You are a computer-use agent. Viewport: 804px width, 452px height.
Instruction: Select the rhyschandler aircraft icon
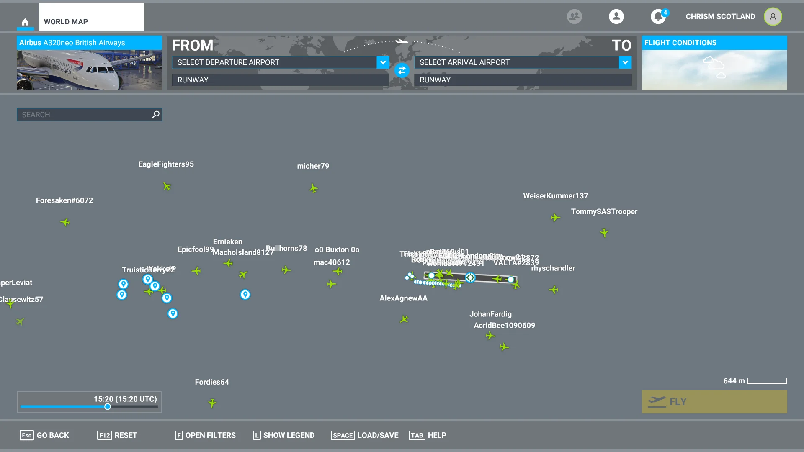click(554, 290)
